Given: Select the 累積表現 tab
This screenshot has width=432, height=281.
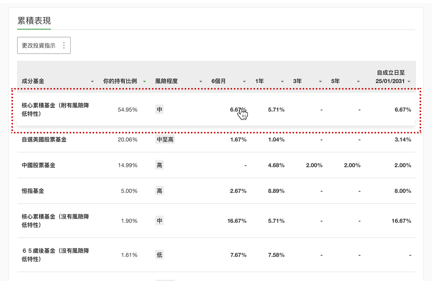Looking at the screenshot, I should [x=34, y=21].
